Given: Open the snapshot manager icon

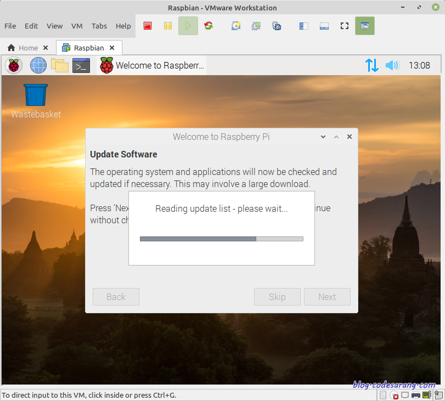Looking at the screenshot, I should 277,26.
